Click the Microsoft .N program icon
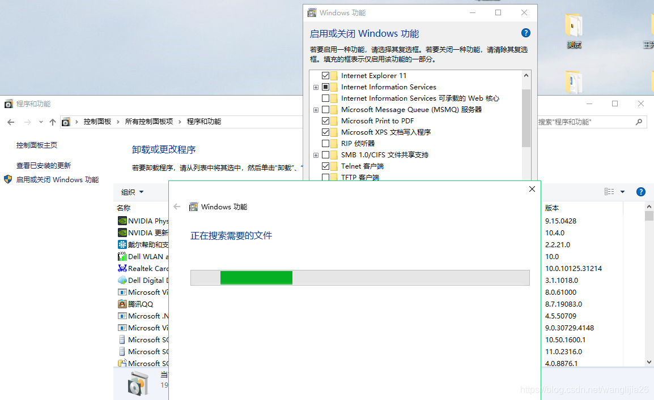Viewport: 654px width, 400px height. 122,316
